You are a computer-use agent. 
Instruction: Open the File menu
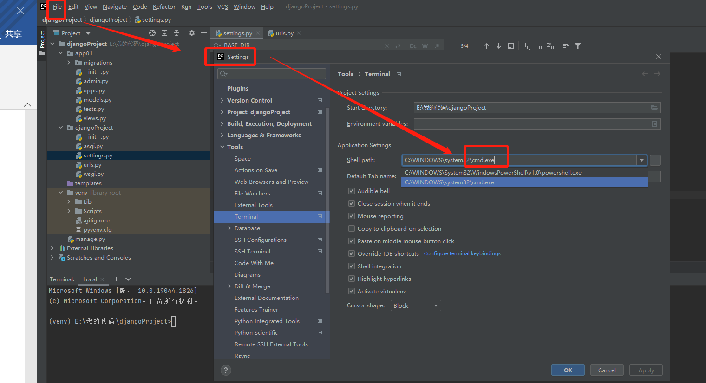click(57, 6)
